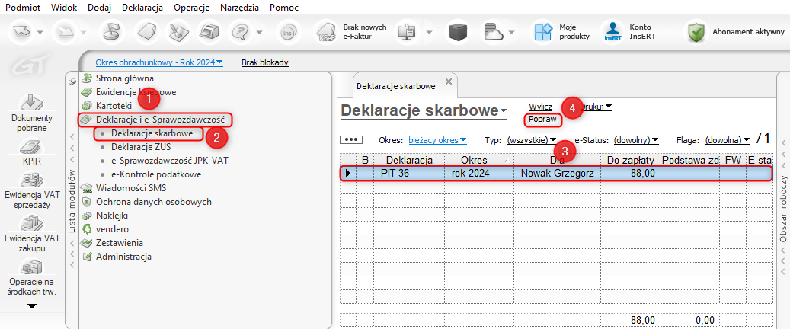Select Wiadomości SMS module

click(131, 188)
